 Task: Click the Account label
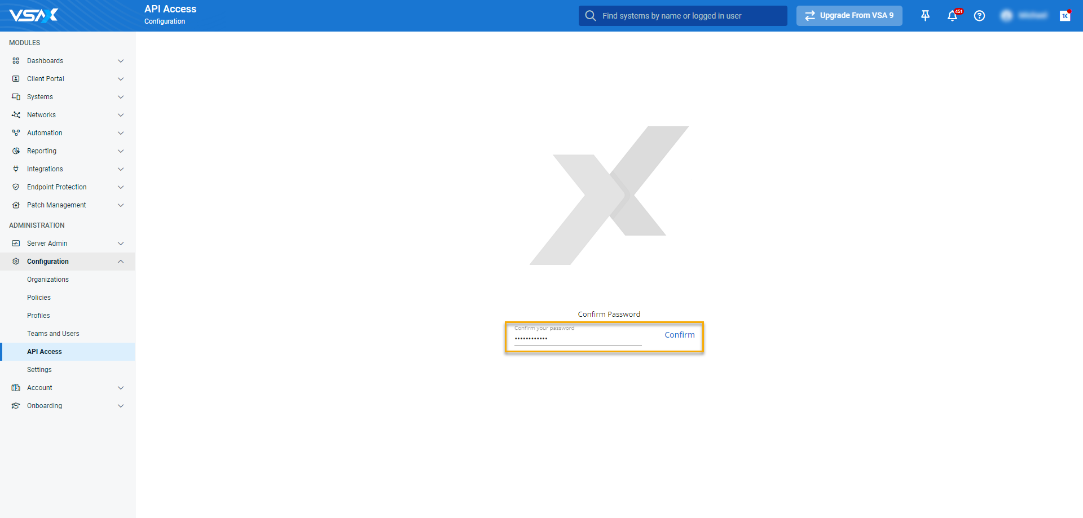pyautogui.click(x=39, y=388)
